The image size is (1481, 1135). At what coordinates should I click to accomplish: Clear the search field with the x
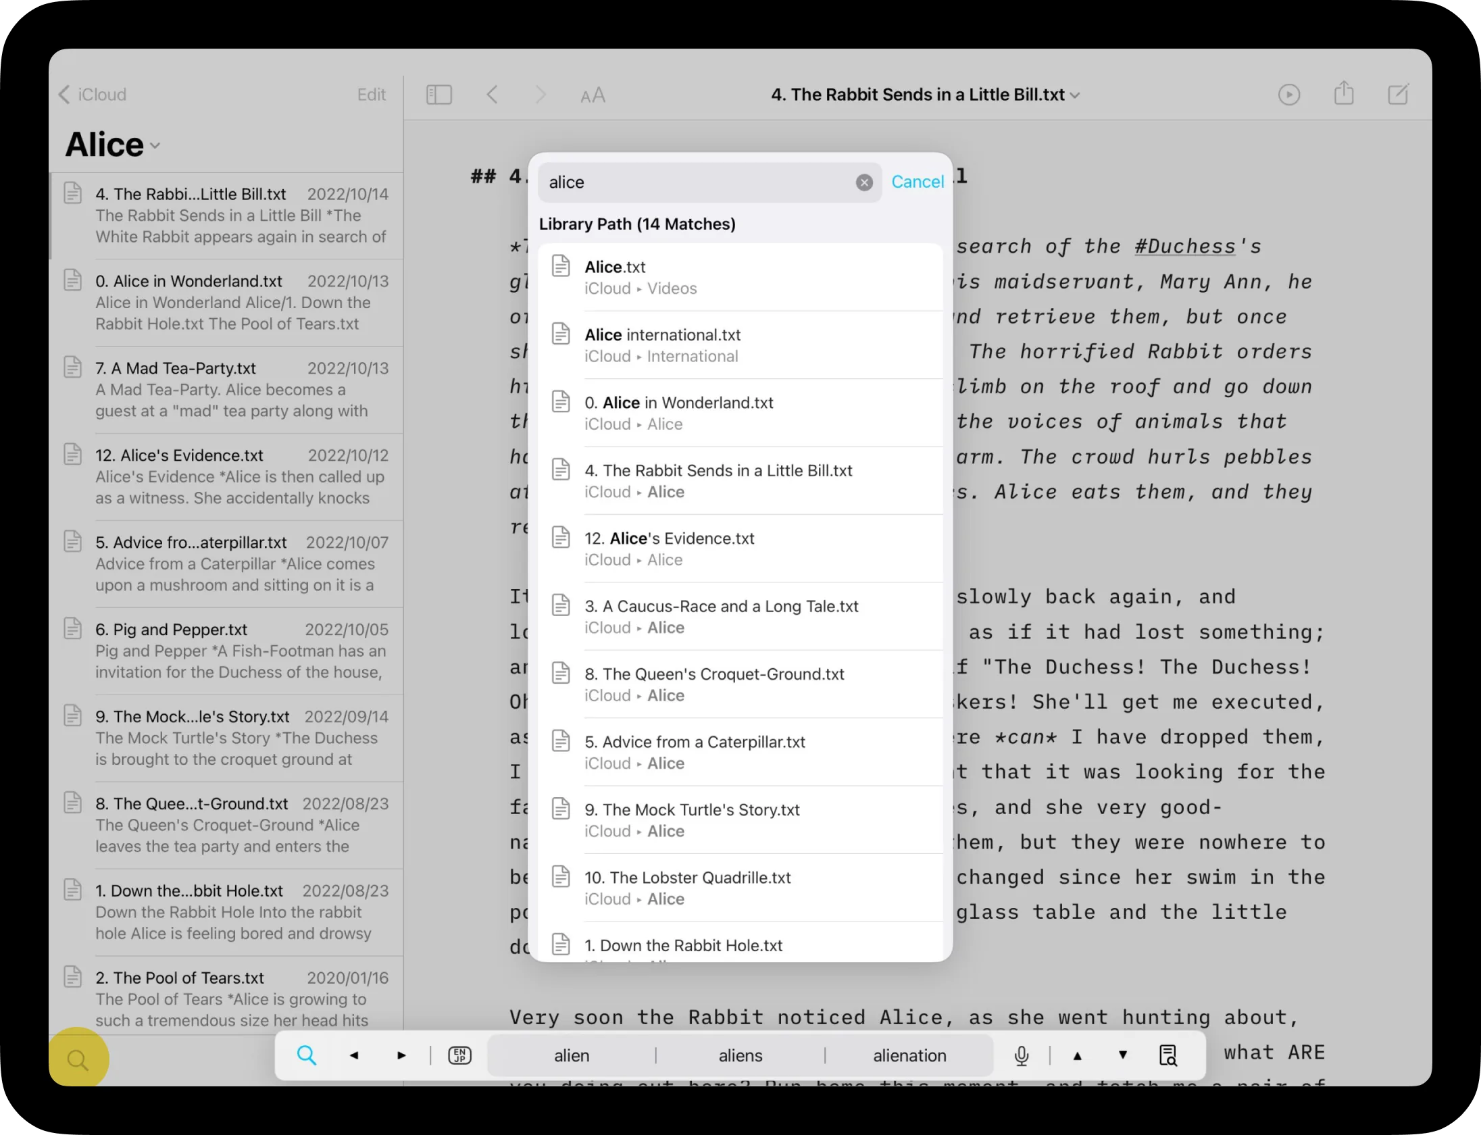(x=863, y=182)
